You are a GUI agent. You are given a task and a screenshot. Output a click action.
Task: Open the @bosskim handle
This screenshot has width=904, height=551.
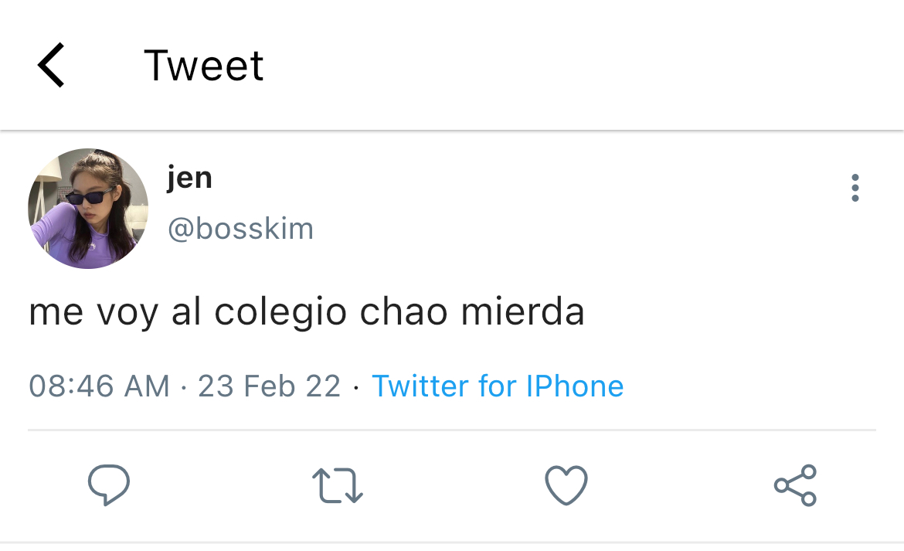(240, 229)
